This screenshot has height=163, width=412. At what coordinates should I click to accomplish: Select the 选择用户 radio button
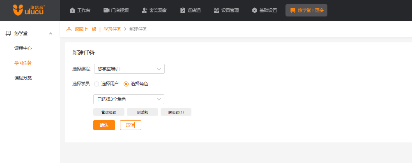(97, 84)
